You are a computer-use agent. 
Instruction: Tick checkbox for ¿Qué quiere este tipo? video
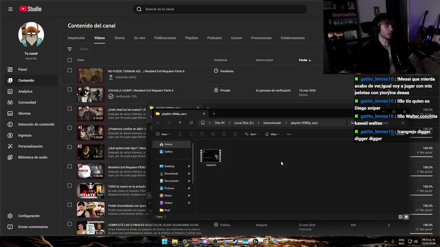(70, 147)
